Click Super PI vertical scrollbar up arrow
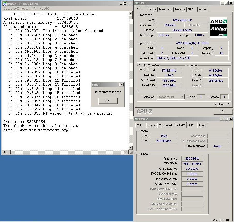The image size is (234, 222). pyautogui.click(x=130, y=13)
